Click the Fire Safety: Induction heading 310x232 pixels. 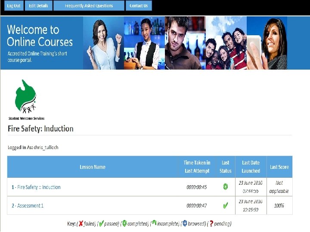pyautogui.click(x=40, y=128)
